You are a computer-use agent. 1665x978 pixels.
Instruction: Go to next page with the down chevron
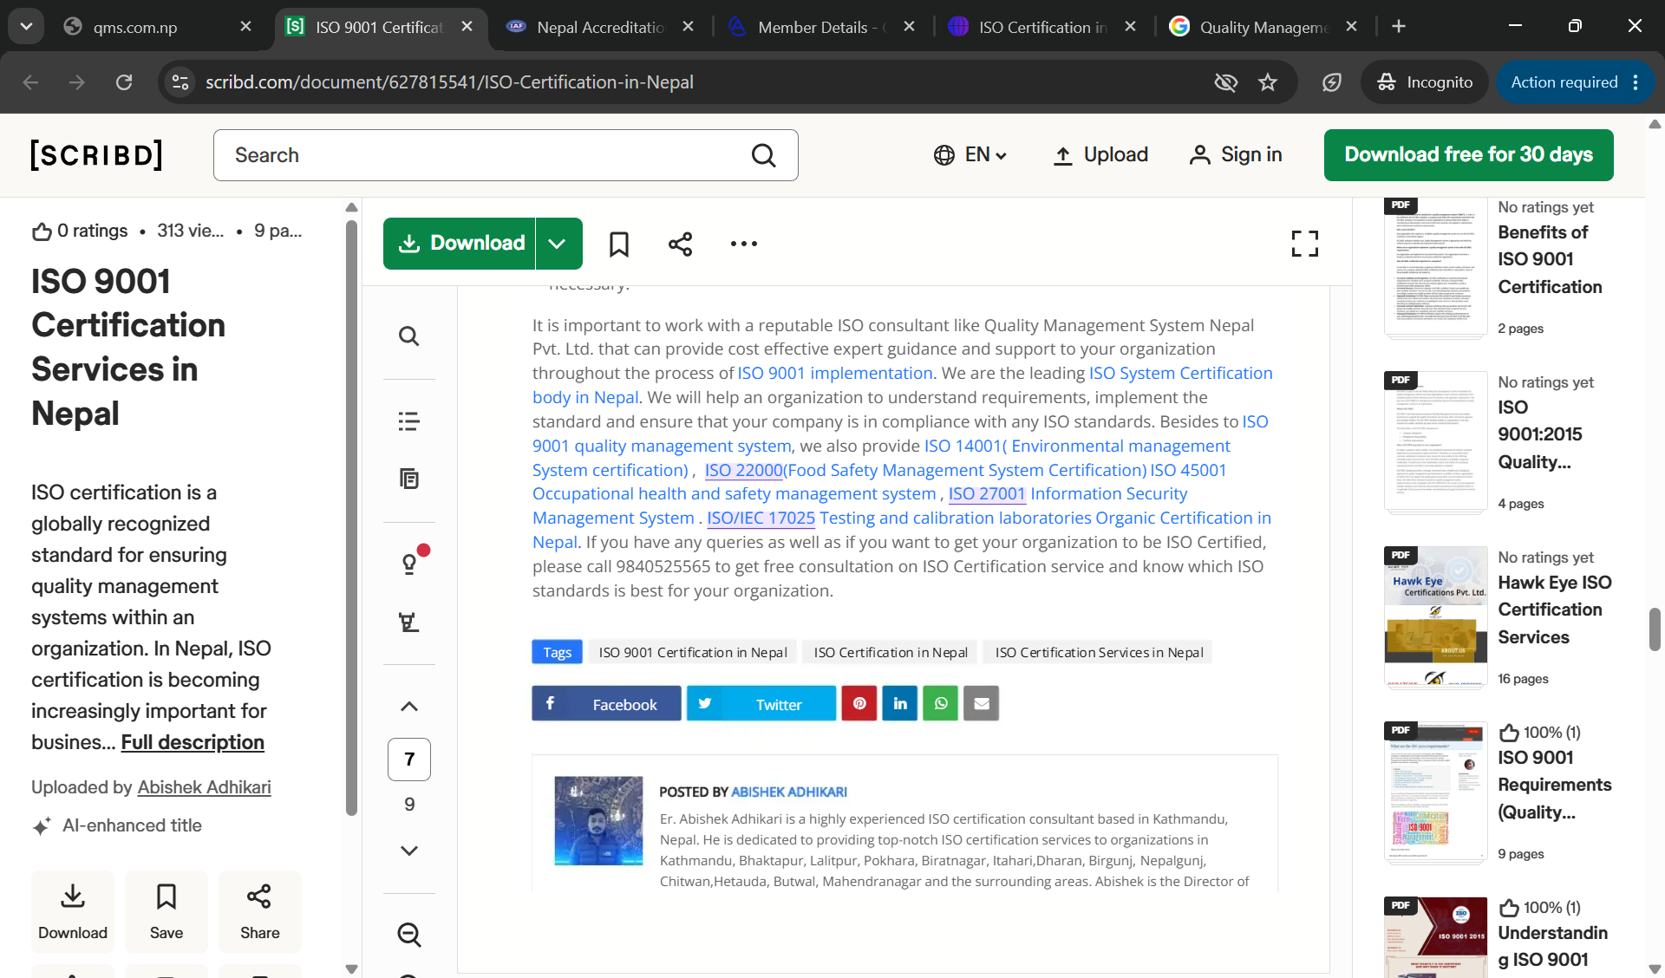point(409,851)
